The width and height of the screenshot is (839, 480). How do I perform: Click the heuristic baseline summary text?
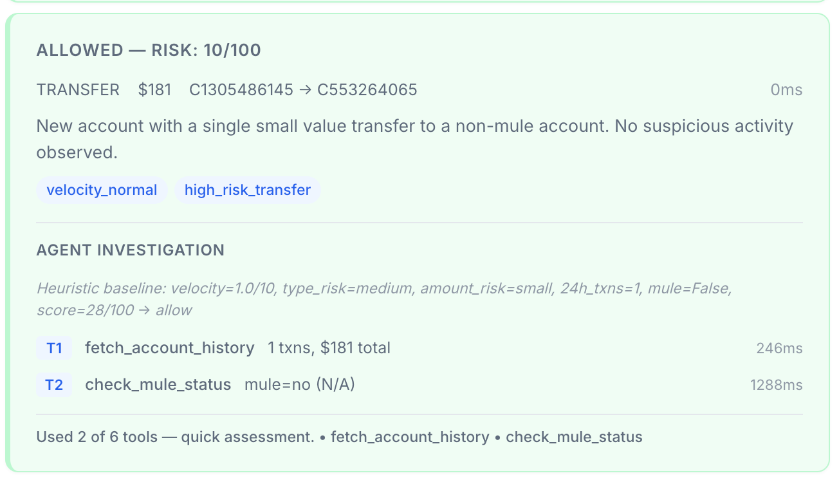[384, 299]
